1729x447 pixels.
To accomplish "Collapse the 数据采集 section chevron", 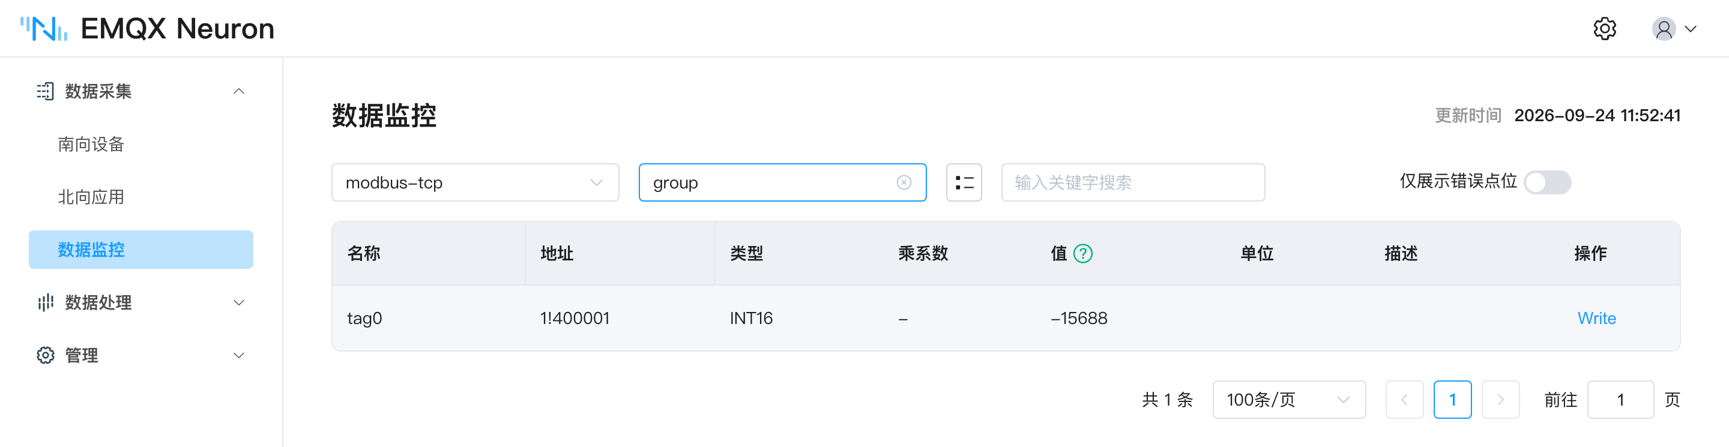I will click(238, 91).
